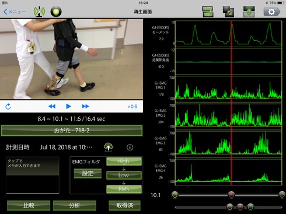
Task: Tap the measurement date Jul 18, 2018 text
Action: click(x=66, y=148)
